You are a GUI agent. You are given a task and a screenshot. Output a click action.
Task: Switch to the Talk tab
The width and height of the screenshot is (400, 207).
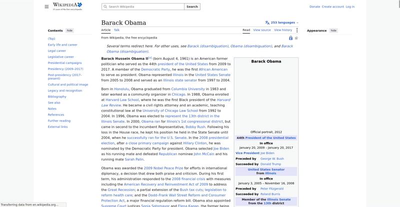(116, 30)
